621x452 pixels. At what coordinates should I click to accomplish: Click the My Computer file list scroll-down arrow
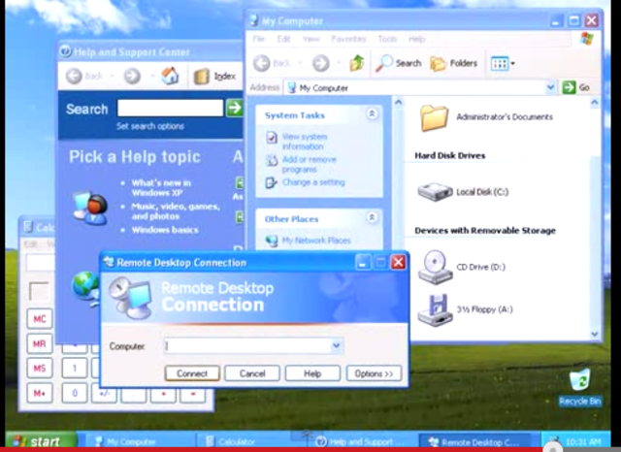tap(595, 334)
